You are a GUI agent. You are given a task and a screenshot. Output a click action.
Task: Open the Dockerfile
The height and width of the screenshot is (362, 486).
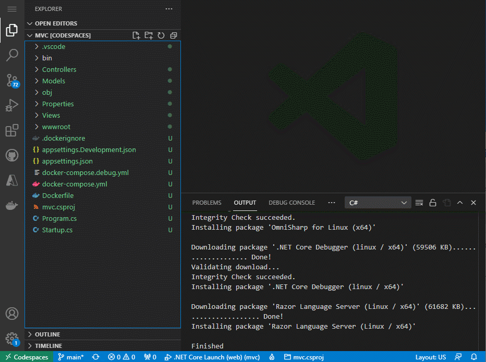pyautogui.click(x=103, y=195)
